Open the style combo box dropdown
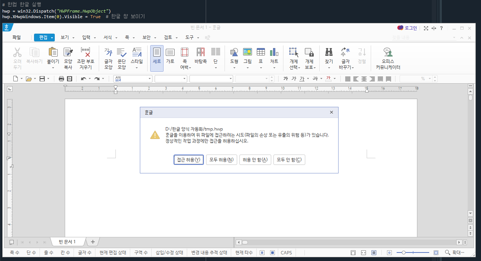Image resolution: width=481 pixels, height=261 pixels. [149, 79]
